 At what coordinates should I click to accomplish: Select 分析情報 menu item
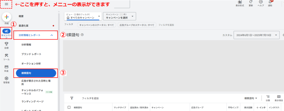(26, 45)
